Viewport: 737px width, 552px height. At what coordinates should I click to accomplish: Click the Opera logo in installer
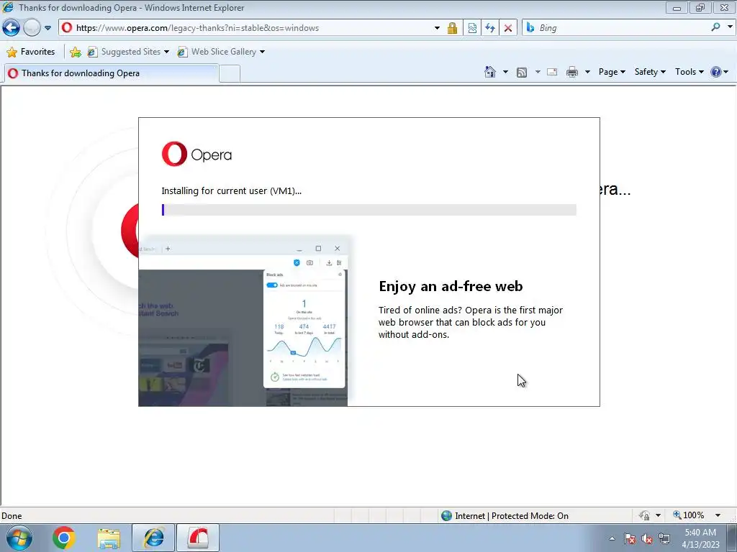(196, 154)
